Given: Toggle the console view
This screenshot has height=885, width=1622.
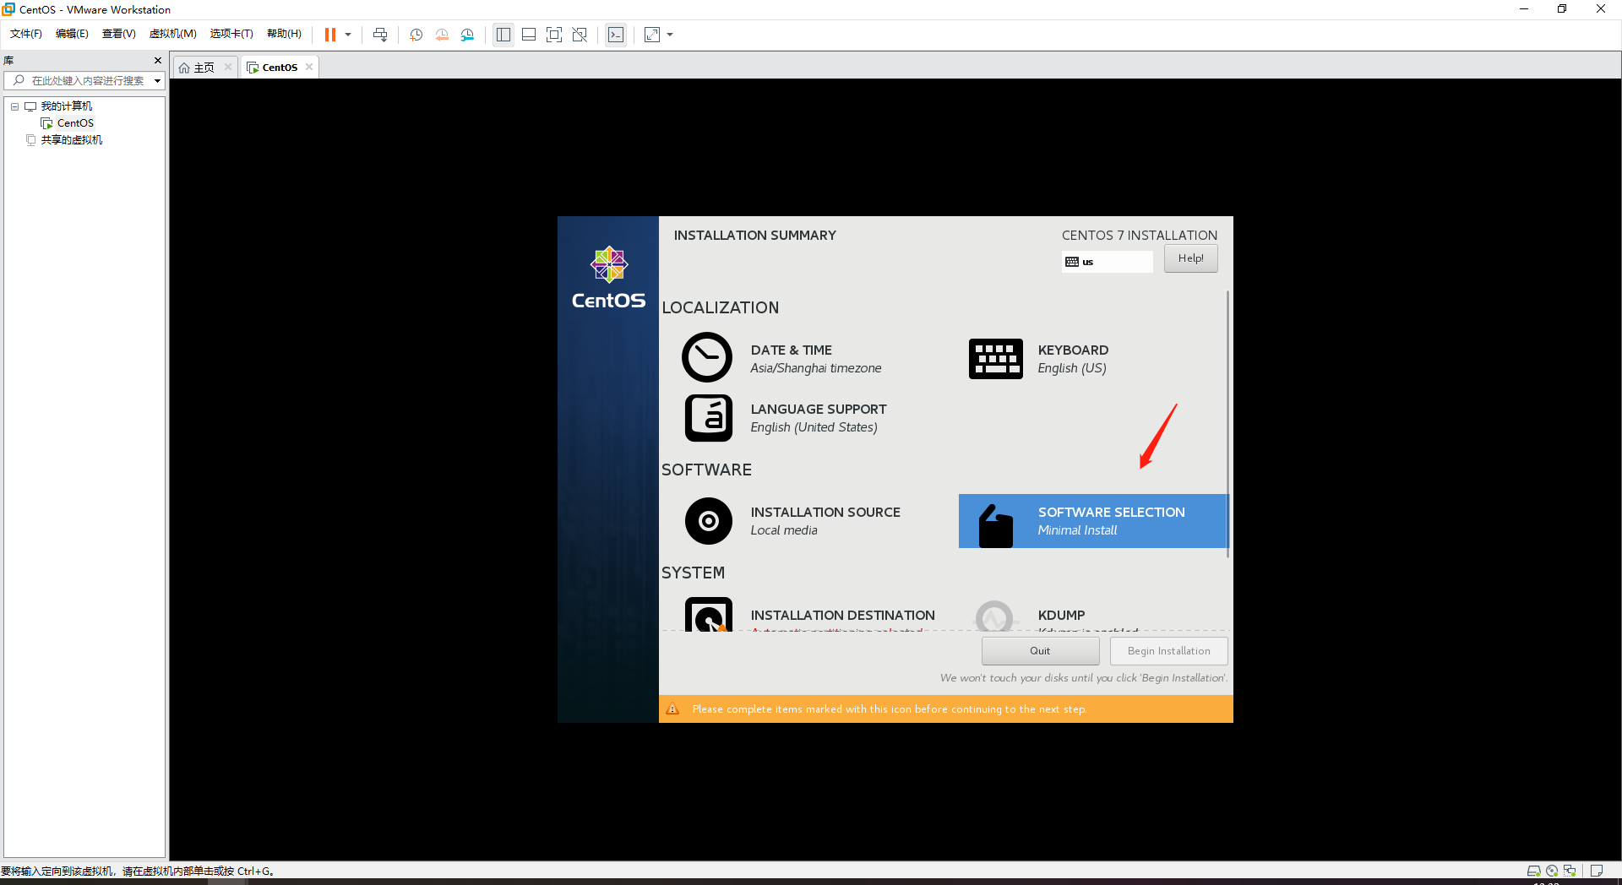Looking at the screenshot, I should [616, 35].
